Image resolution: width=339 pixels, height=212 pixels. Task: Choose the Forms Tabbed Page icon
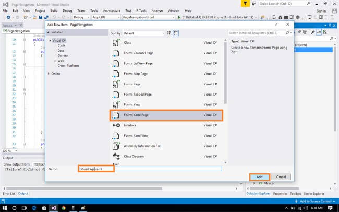pyautogui.click(x=116, y=95)
